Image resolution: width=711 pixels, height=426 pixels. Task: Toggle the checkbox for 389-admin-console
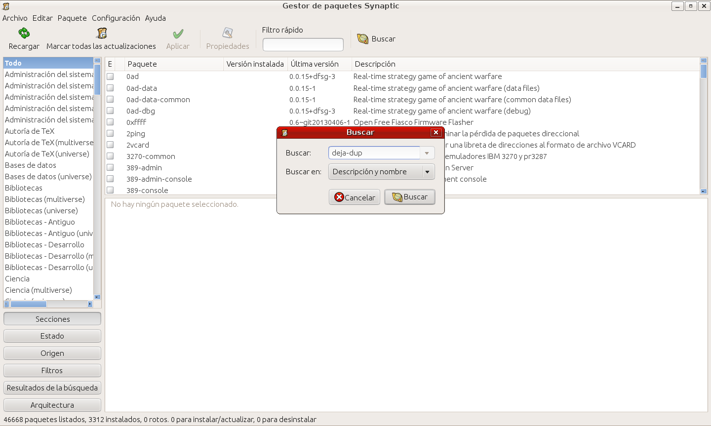click(110, 179)
